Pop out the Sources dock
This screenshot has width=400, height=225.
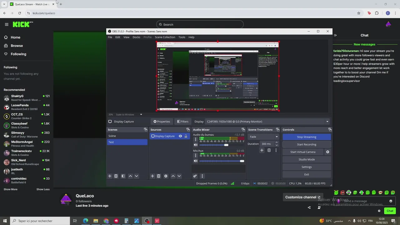click(x=188, y=129)
